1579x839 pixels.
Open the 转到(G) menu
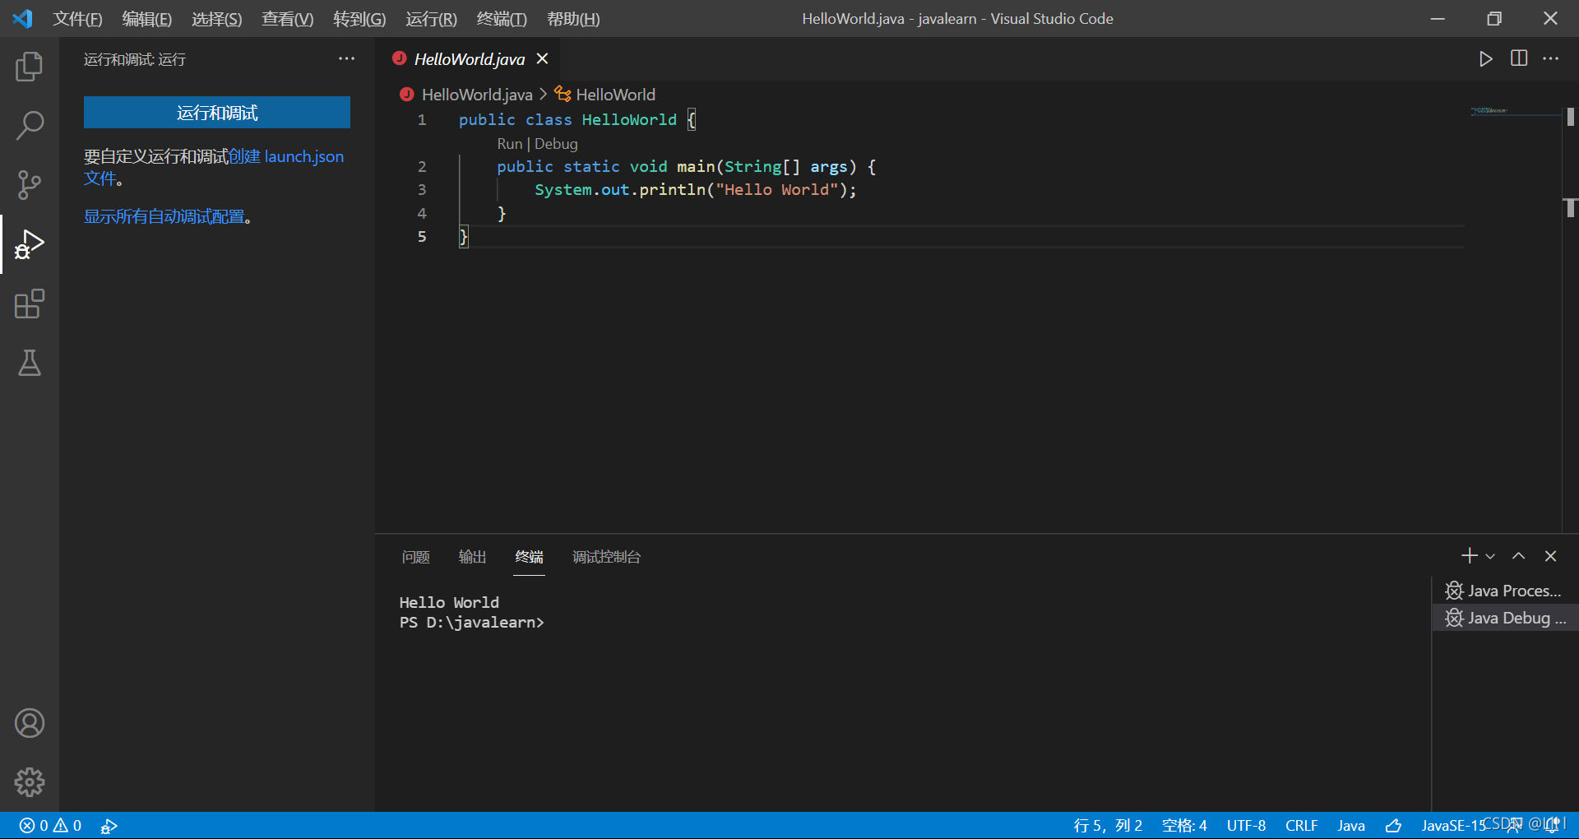[x=359, y=19]
